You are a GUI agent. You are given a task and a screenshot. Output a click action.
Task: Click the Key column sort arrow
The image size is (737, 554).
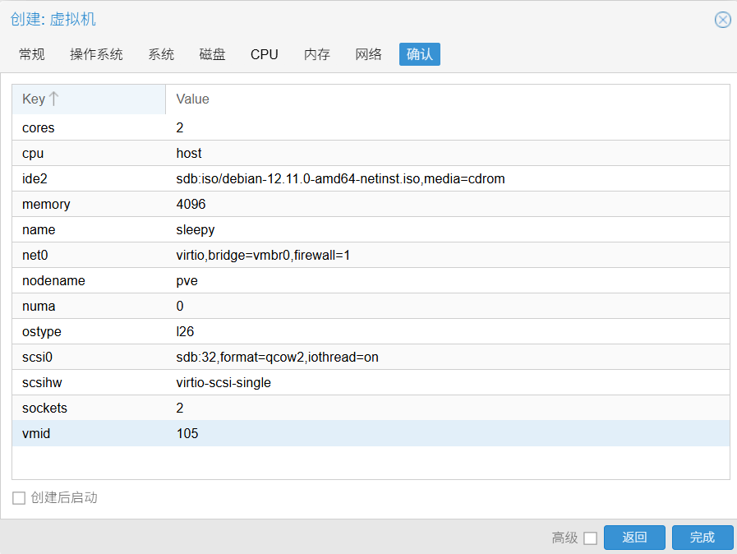[x=53, y=99]
